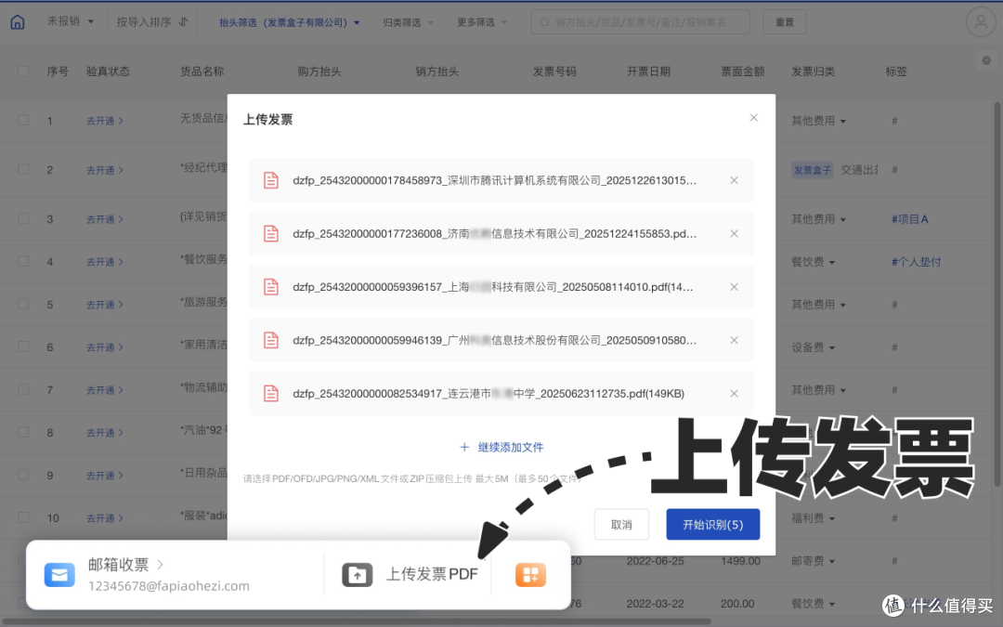The height and width of the screenshot is (627, 1003).
Task: Click PDF file icon of the 连云港市 invoice
Action: click(x=271, y=394)
